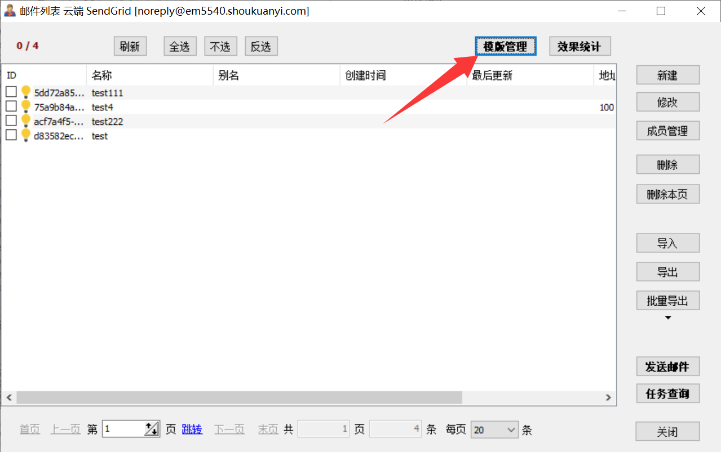Image resolution: width=721 pixels, height=452 pixels.
Task: Click the lightbulb icon in the last row
Action: (25, 136)
